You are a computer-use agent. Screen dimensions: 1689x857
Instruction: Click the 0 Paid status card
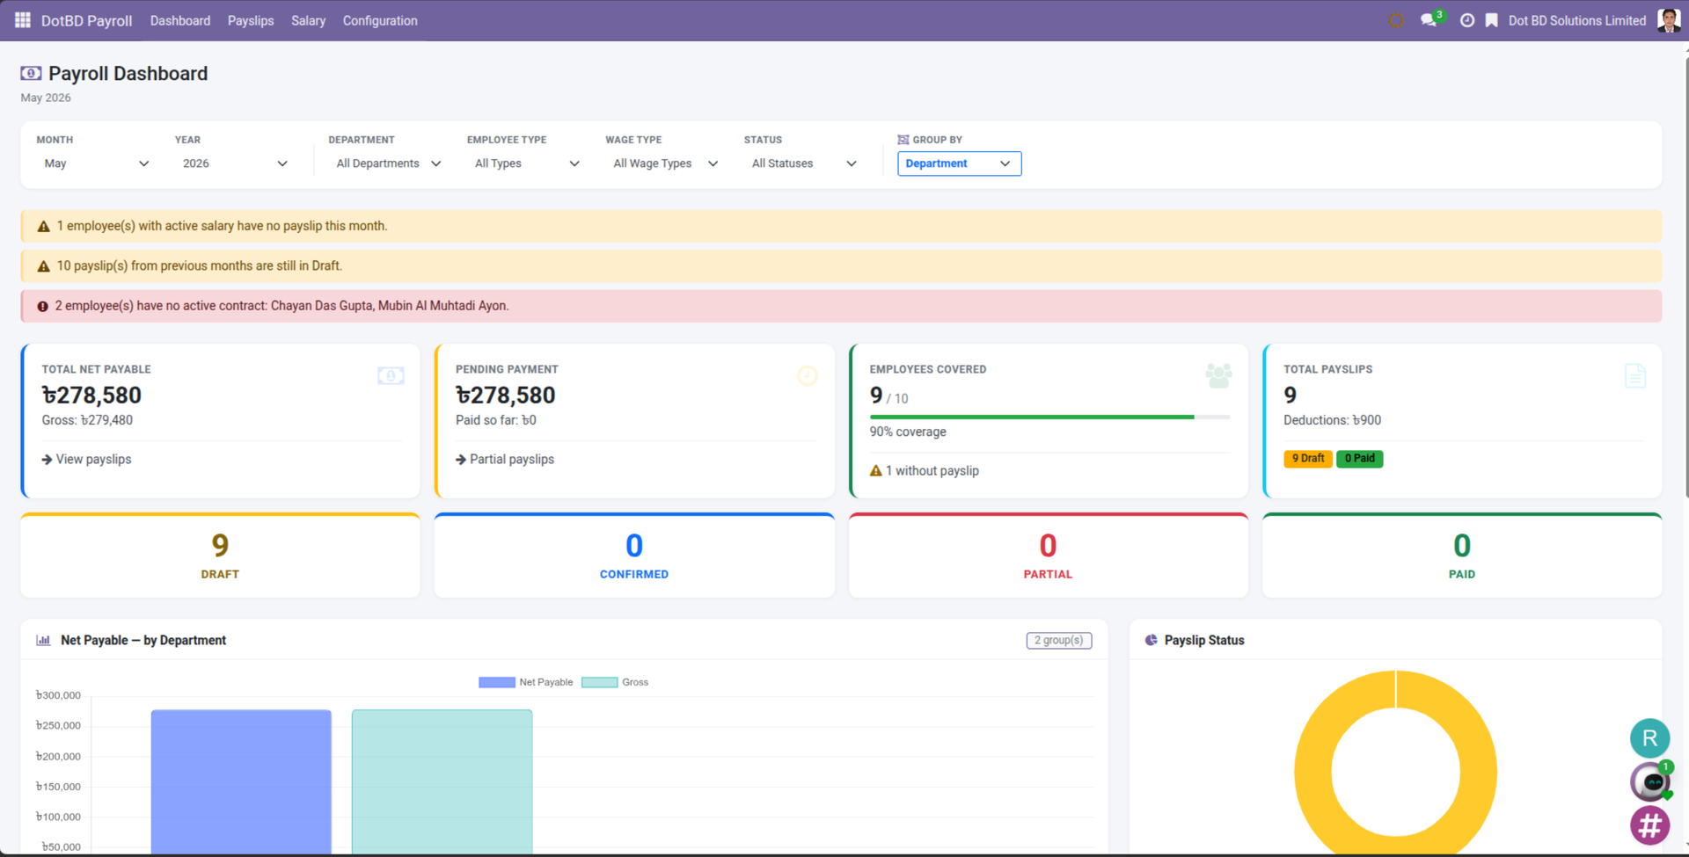pos(1462,556)
